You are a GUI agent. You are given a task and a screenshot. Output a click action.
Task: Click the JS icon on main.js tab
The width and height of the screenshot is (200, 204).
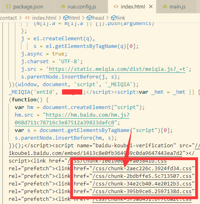(165, 6)
